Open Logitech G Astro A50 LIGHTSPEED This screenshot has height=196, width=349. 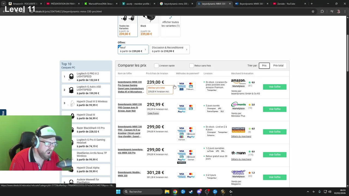(x=86, y=90)
